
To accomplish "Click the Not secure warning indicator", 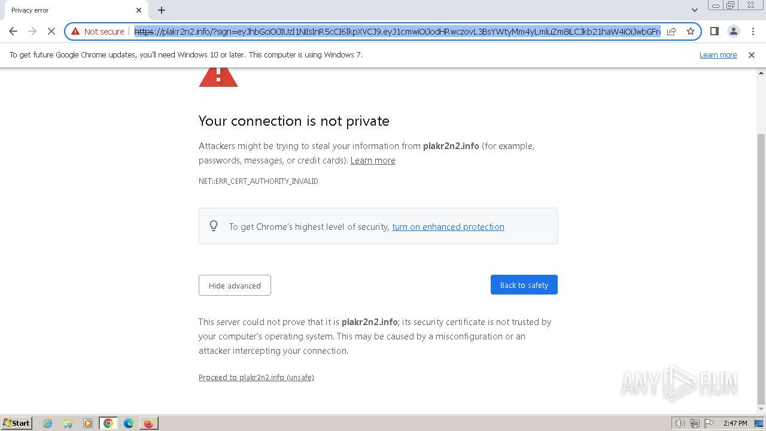I will coord(98,31).
